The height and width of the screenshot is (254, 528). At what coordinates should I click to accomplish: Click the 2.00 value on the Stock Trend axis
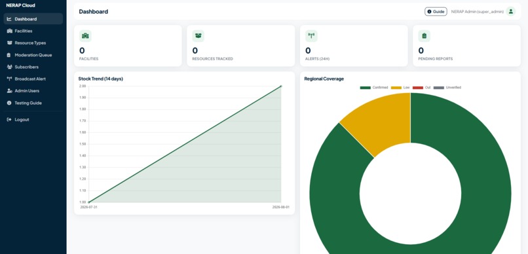pyautogui.click(x=83, y=86)
